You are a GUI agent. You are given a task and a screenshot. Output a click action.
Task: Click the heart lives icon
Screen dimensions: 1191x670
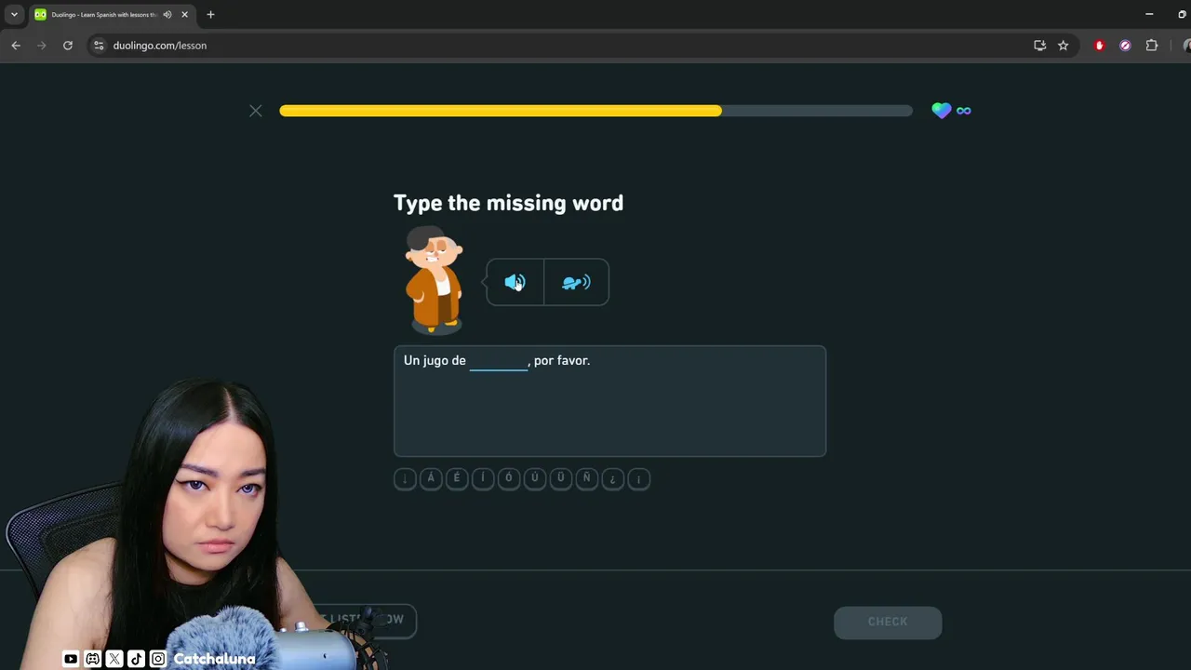pyautogui.click(x=942, y=111)
